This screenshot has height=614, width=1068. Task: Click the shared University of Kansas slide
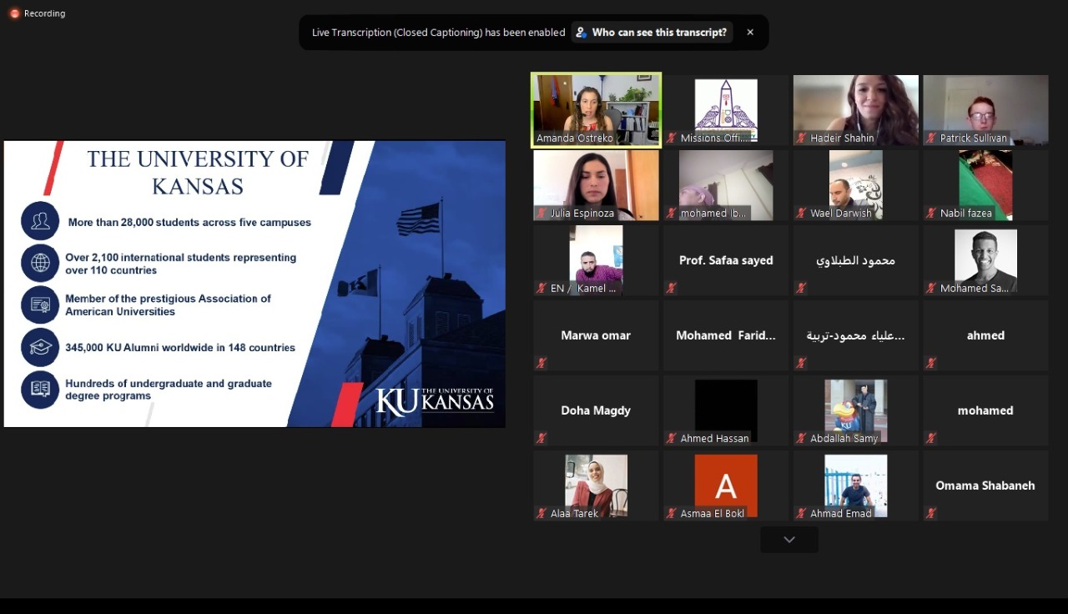pyautogui.click(x=254, y=284)
